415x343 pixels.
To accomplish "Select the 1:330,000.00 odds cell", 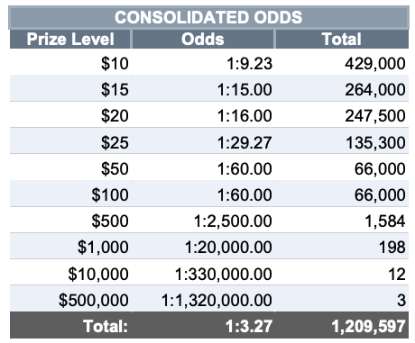I will (x=203, y=274).
